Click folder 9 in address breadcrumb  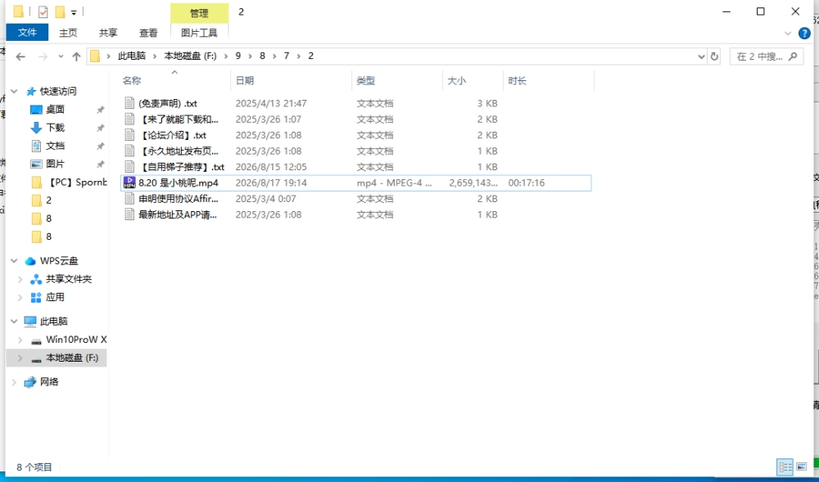click(238, 56)
